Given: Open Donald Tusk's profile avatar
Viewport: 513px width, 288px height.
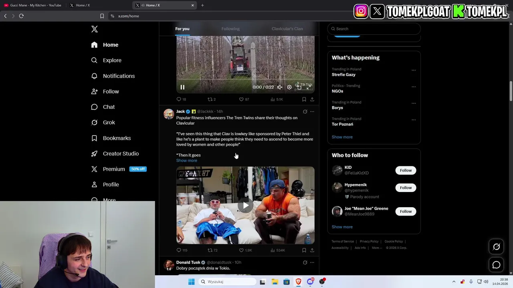Looking at the screenshot, I should coord(169,265).
